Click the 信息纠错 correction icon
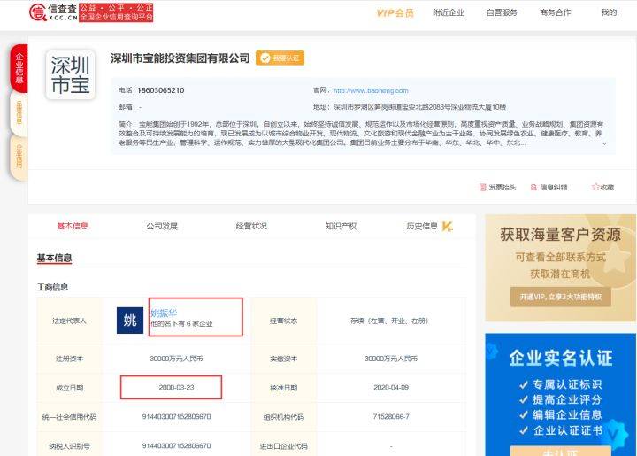Viewport: 637px width, 456px height. click(533, 188)
